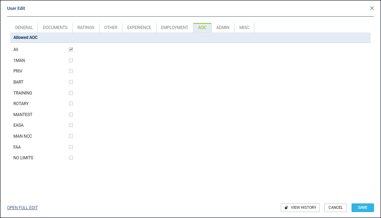
Task: Close the User Edit dialog
Action: pyautogui.click(x=372, y=8)
